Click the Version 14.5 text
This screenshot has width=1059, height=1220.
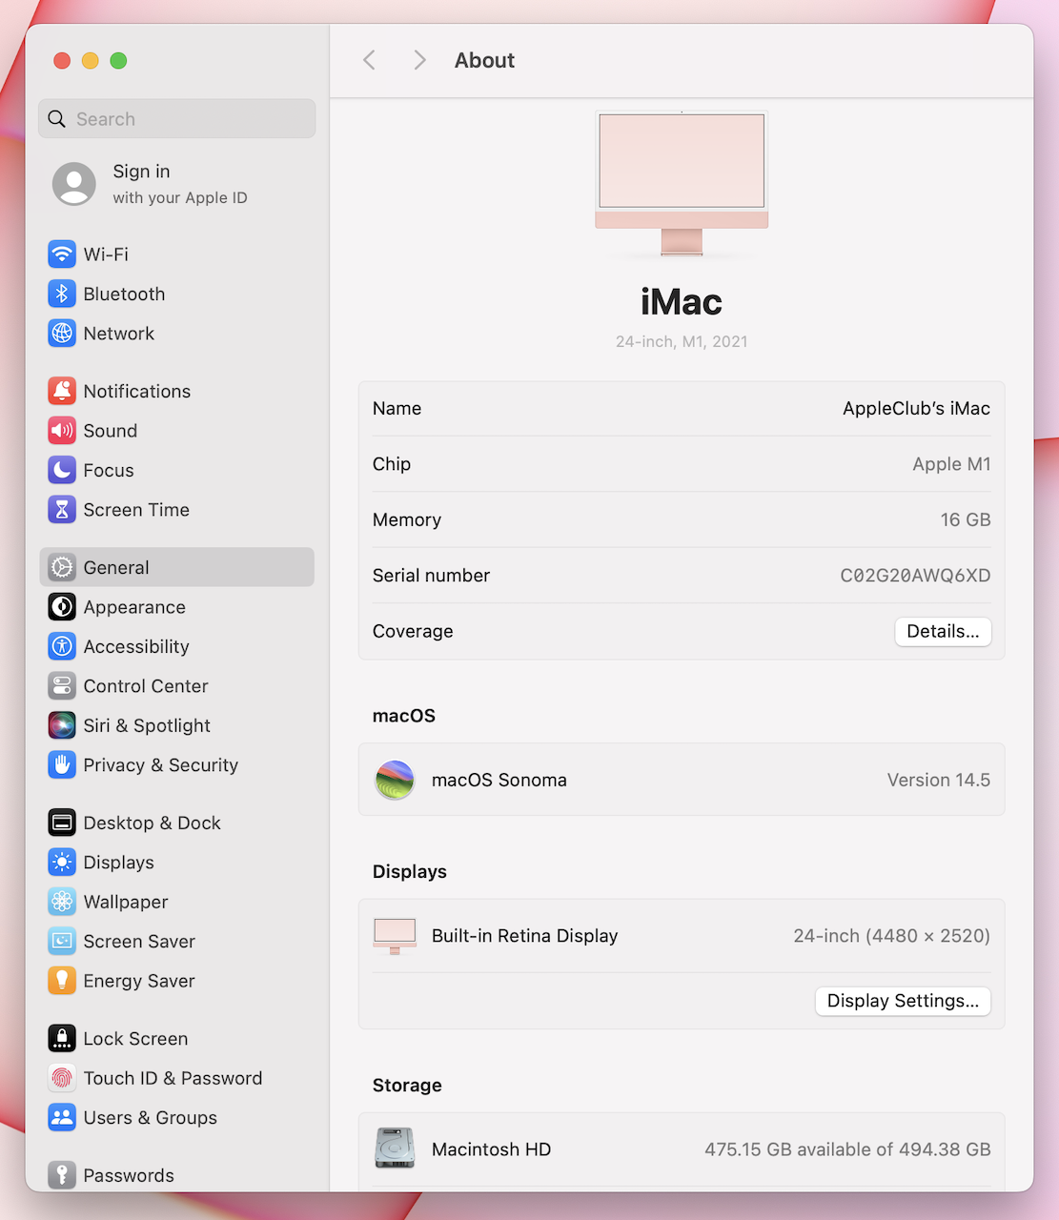pos(939,780)
